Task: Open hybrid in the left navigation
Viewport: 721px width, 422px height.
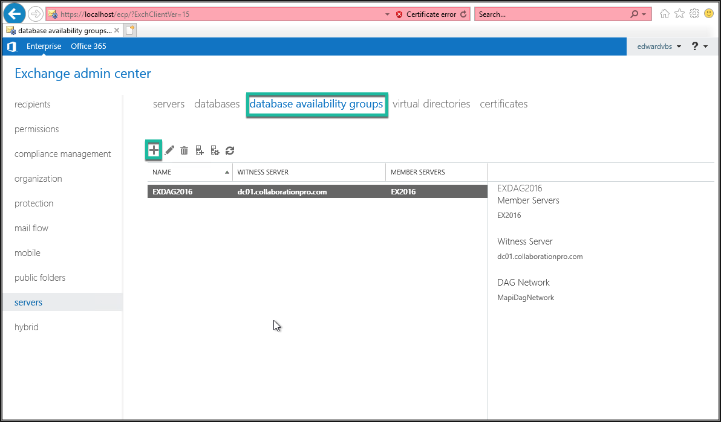Action: (26, 327)
